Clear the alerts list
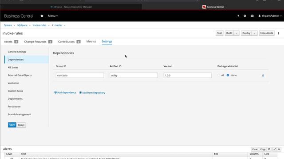Image resolution: width=284 pixels, height=159 pixels. coord(255,149)
